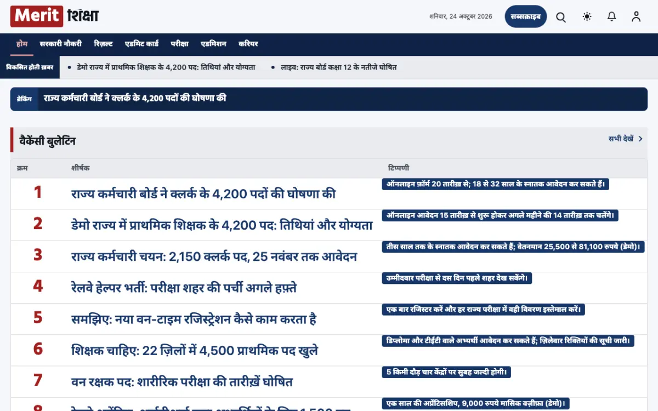Toggle the light/dark theme sun icon

(x=587, y=17)
